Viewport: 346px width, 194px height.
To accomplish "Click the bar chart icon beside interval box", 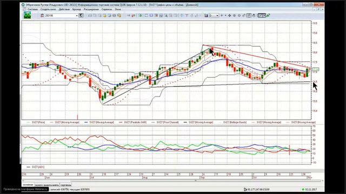I will tap(206, 16).
